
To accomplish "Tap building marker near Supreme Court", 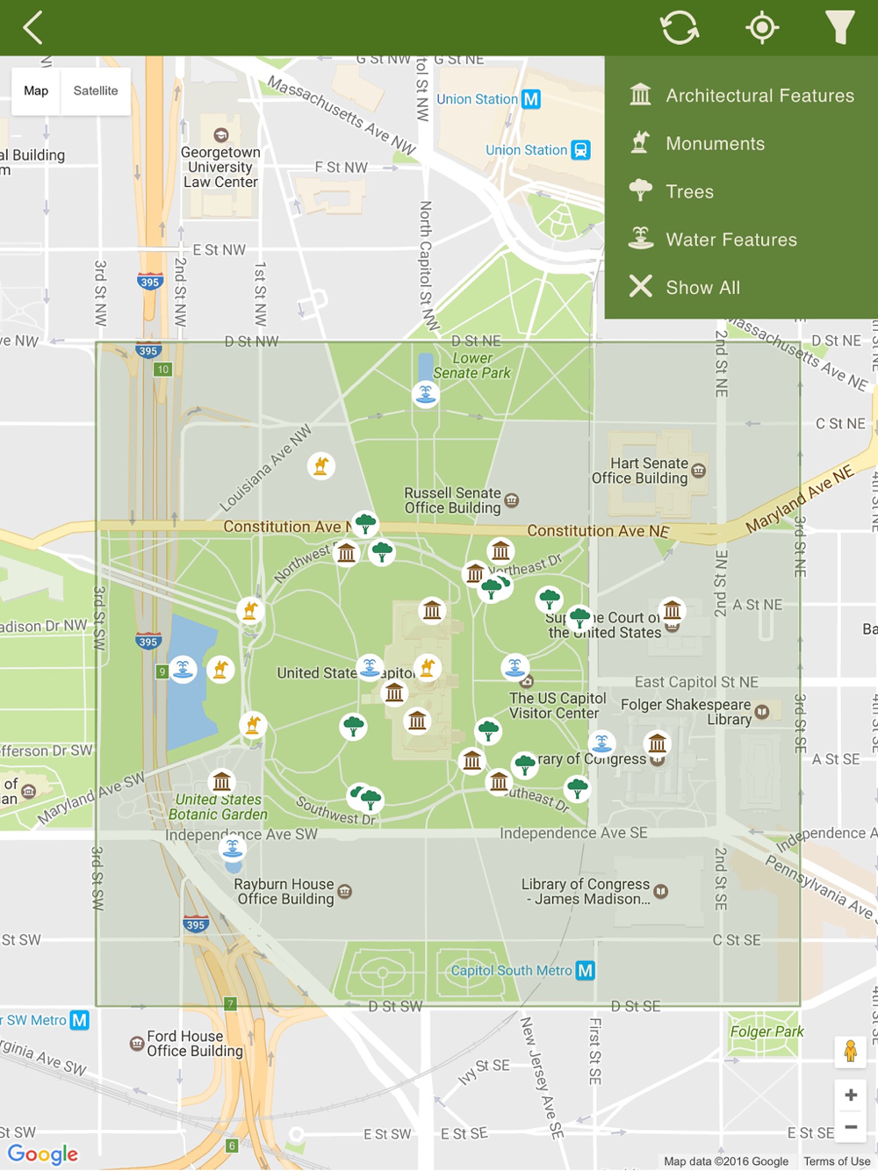I will [x=673, y=609].
